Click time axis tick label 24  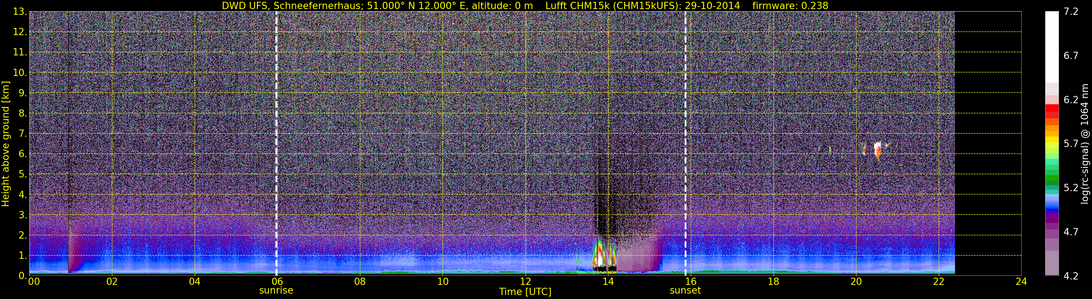1021,282
